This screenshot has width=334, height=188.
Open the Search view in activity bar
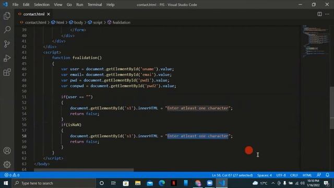pos(7,30)
